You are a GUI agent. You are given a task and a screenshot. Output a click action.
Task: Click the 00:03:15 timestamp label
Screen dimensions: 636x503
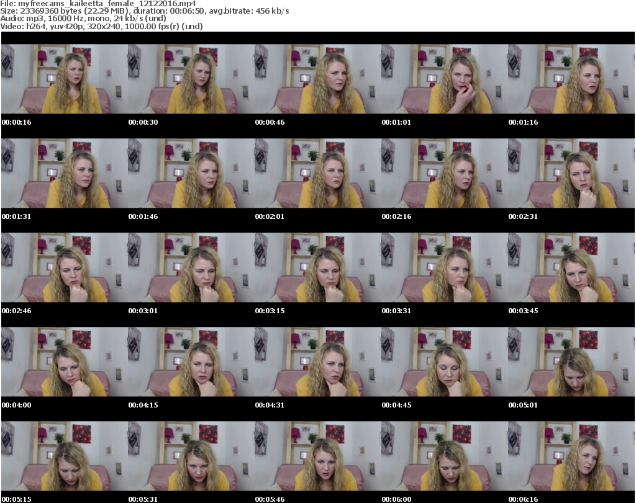click(x=270, y=311)
